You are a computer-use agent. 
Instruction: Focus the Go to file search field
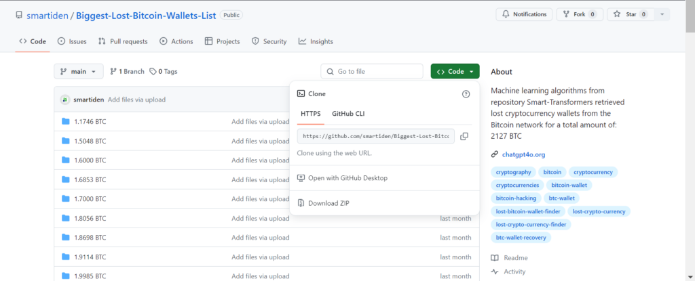372,71
